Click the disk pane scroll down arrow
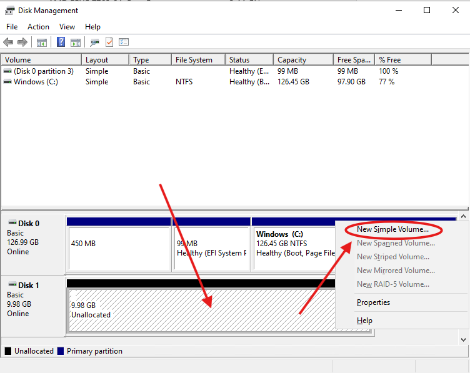The height and width of the screenshot is (373, 470). point(463,339)
